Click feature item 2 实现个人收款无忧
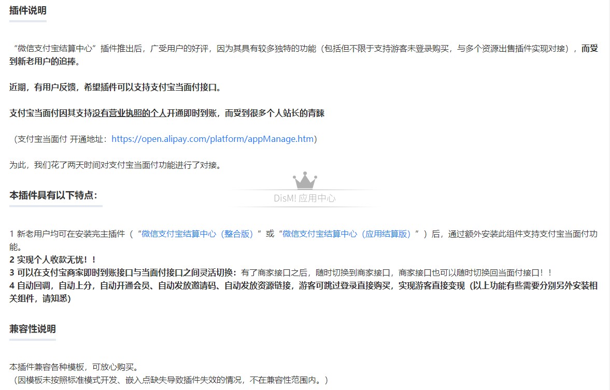This screenshot has width=610, height=390. click(53, 259)
